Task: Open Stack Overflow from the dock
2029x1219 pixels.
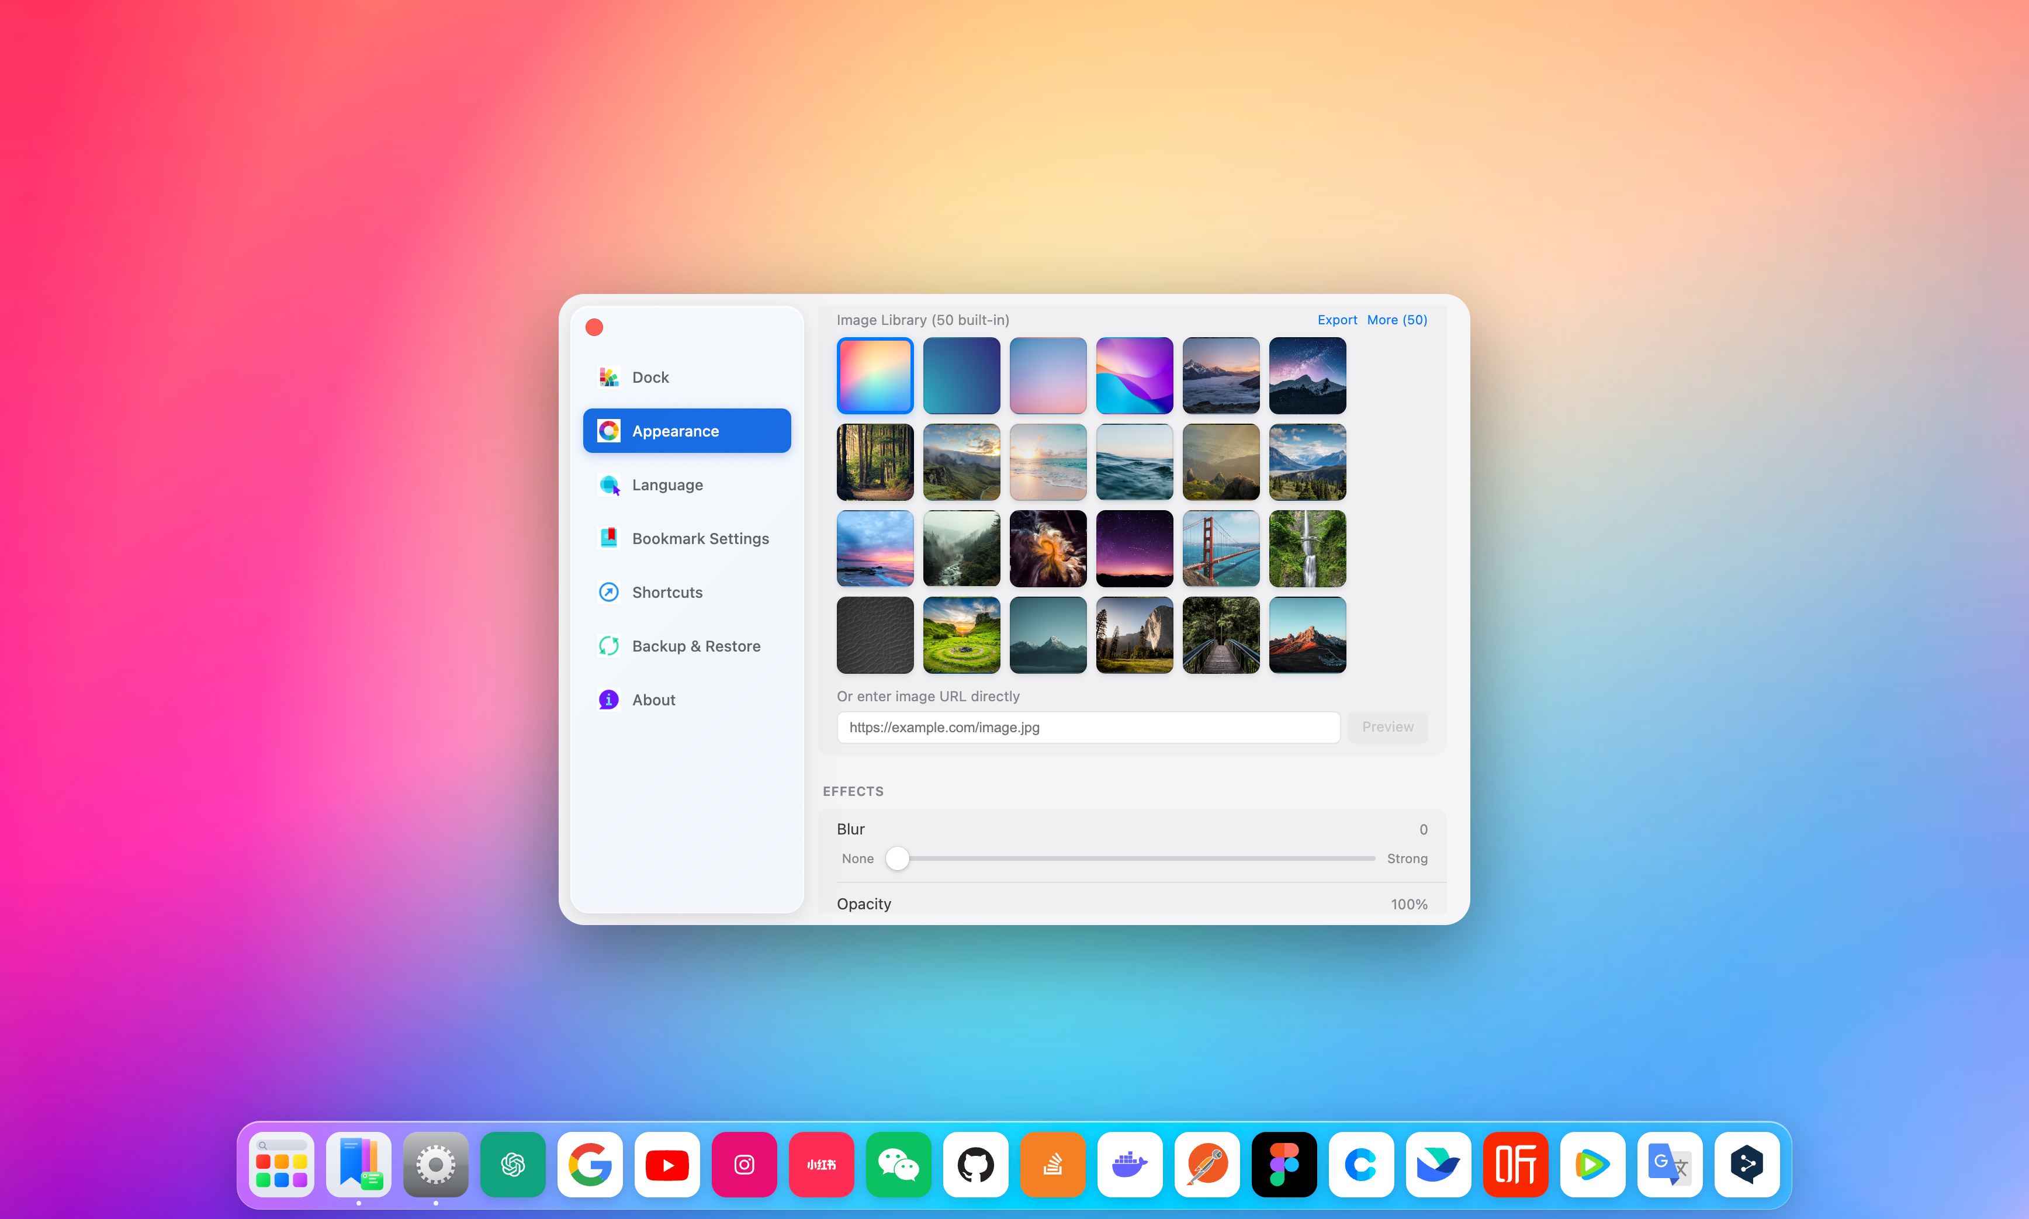Action: (1052, 1164)
